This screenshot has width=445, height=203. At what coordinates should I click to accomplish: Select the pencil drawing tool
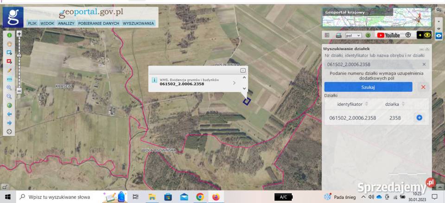(9, 70)
